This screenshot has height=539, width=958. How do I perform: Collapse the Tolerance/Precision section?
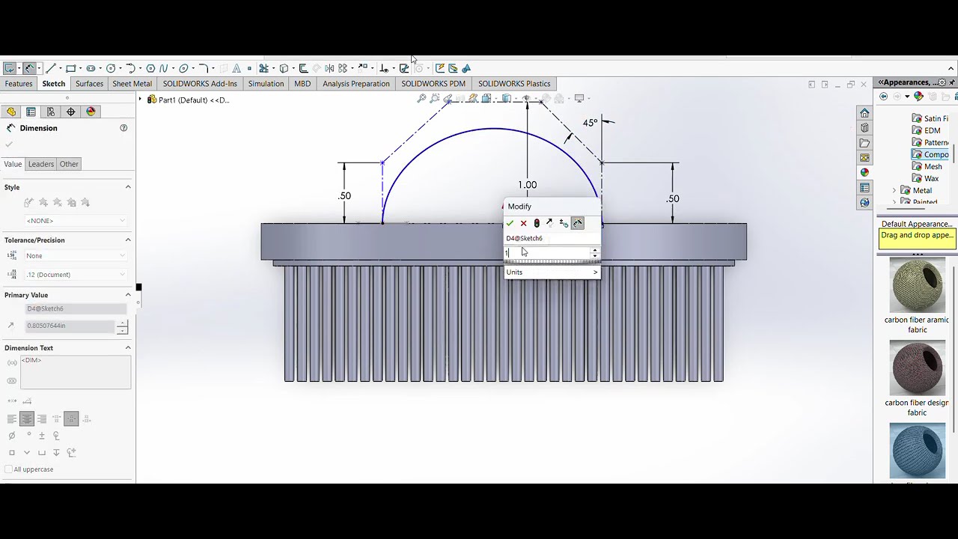tap(128, 240)
